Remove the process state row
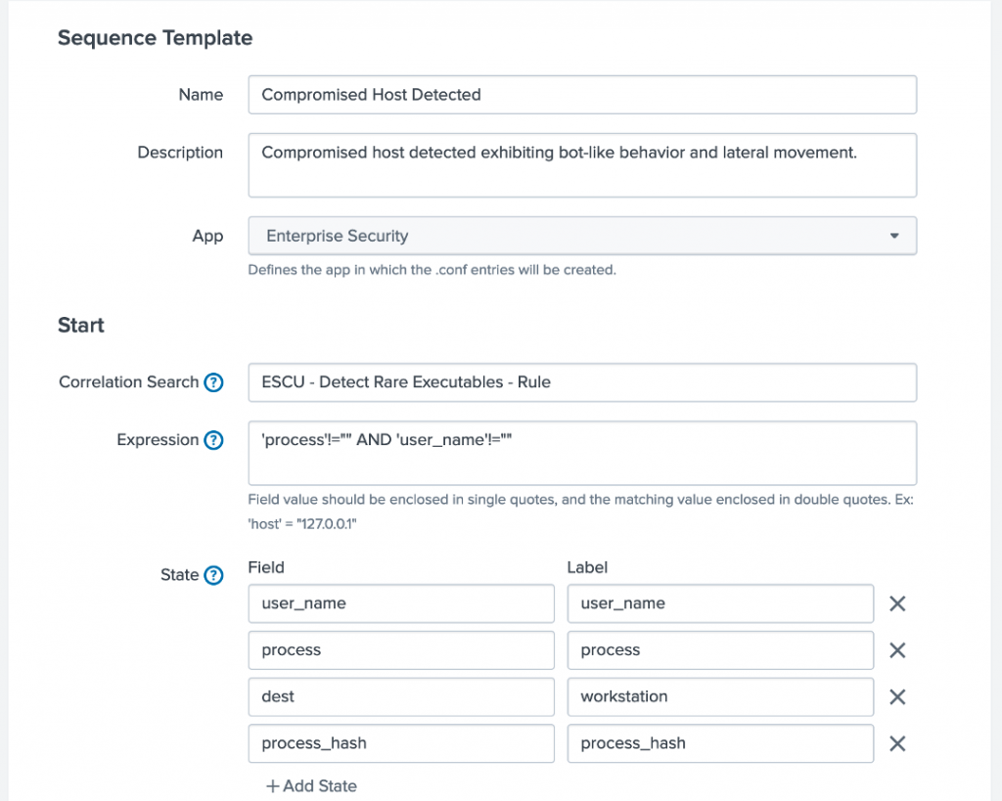 pos(897,650)
